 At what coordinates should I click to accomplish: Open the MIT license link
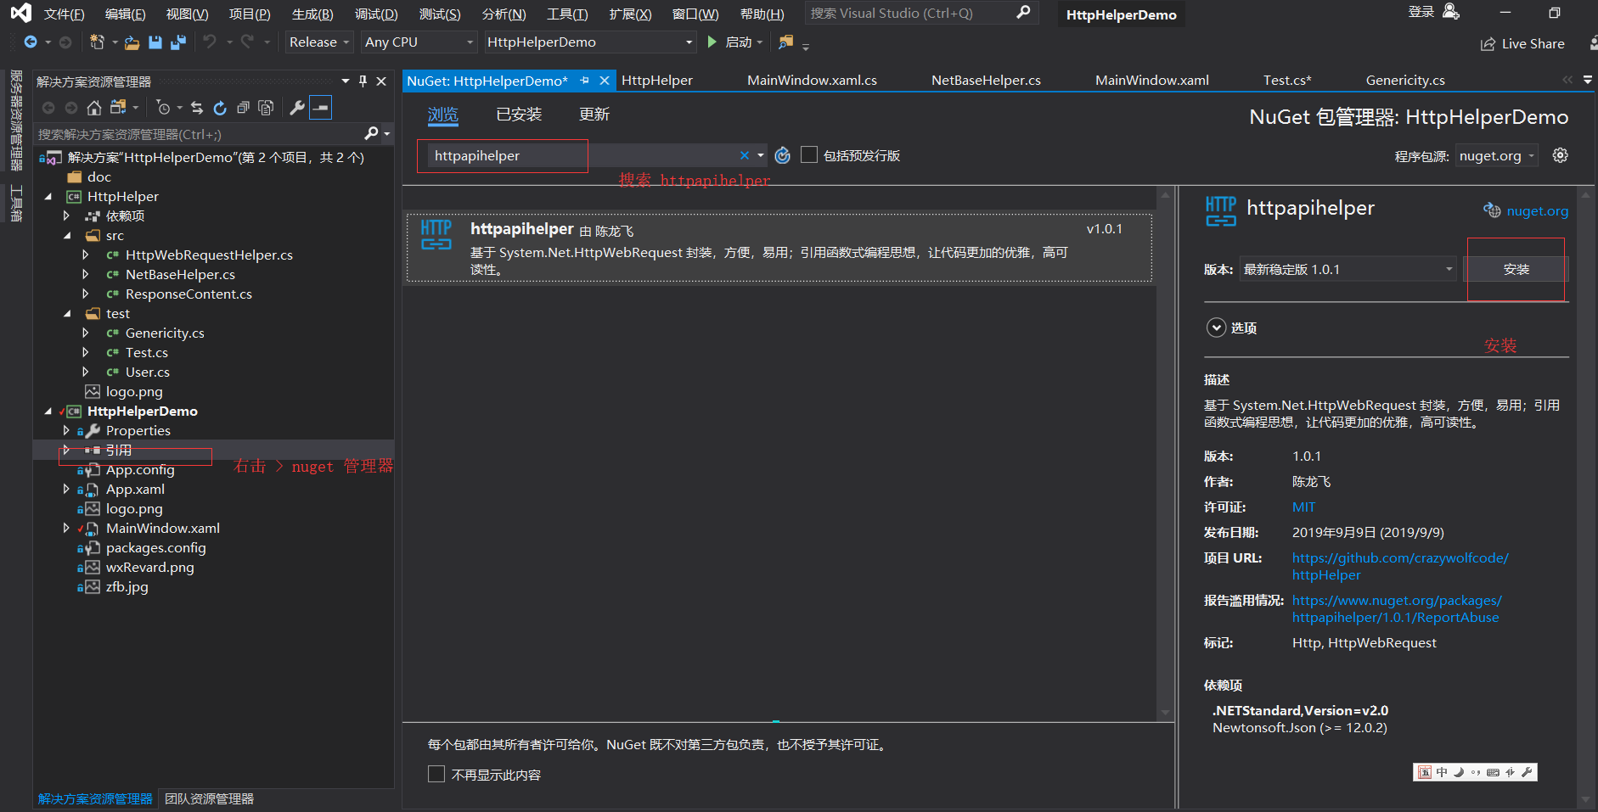(x=1303, y=507)
